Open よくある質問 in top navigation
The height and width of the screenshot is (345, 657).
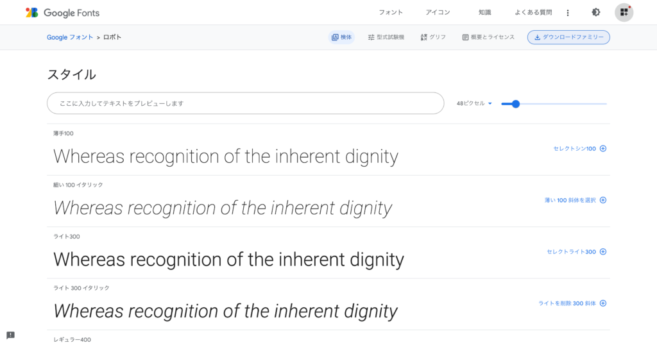tap(533, 12)
